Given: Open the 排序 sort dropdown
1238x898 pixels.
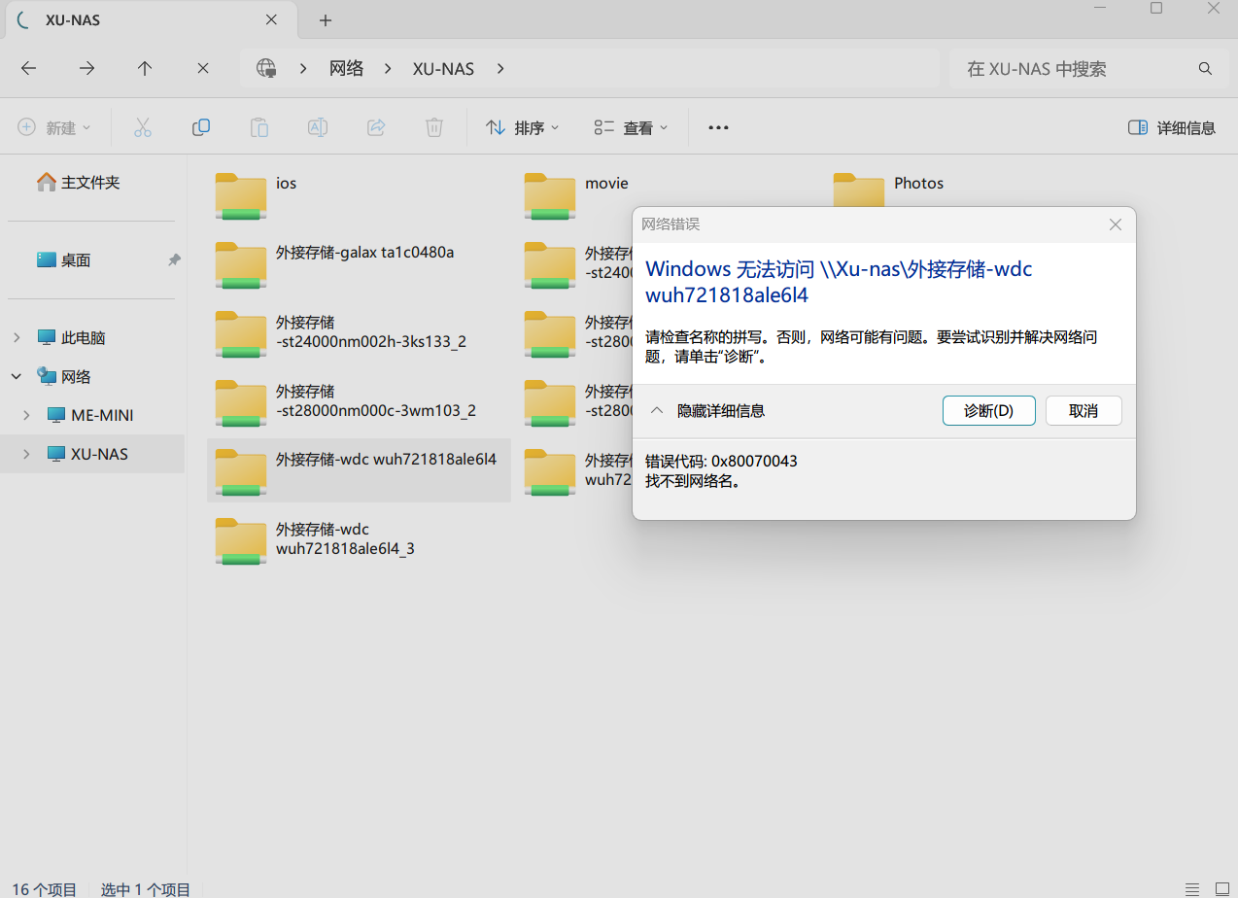Looking at the screenshot, I should pos(523,127).
